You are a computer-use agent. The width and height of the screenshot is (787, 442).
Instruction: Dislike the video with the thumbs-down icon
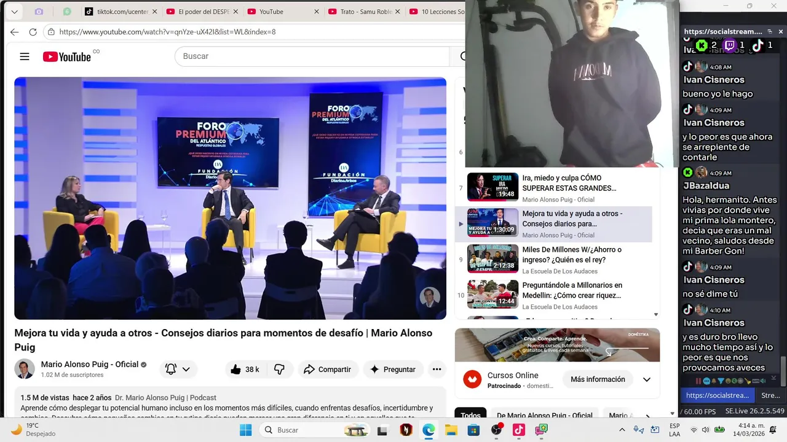point(279,370)
